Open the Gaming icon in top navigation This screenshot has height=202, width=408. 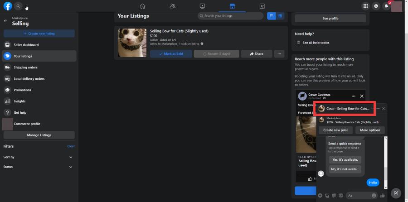point(262,6)
